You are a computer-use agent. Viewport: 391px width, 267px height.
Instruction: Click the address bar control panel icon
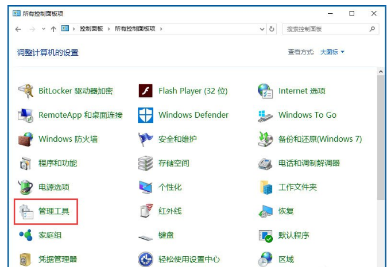pyautogui.click(x=65, y=28)
